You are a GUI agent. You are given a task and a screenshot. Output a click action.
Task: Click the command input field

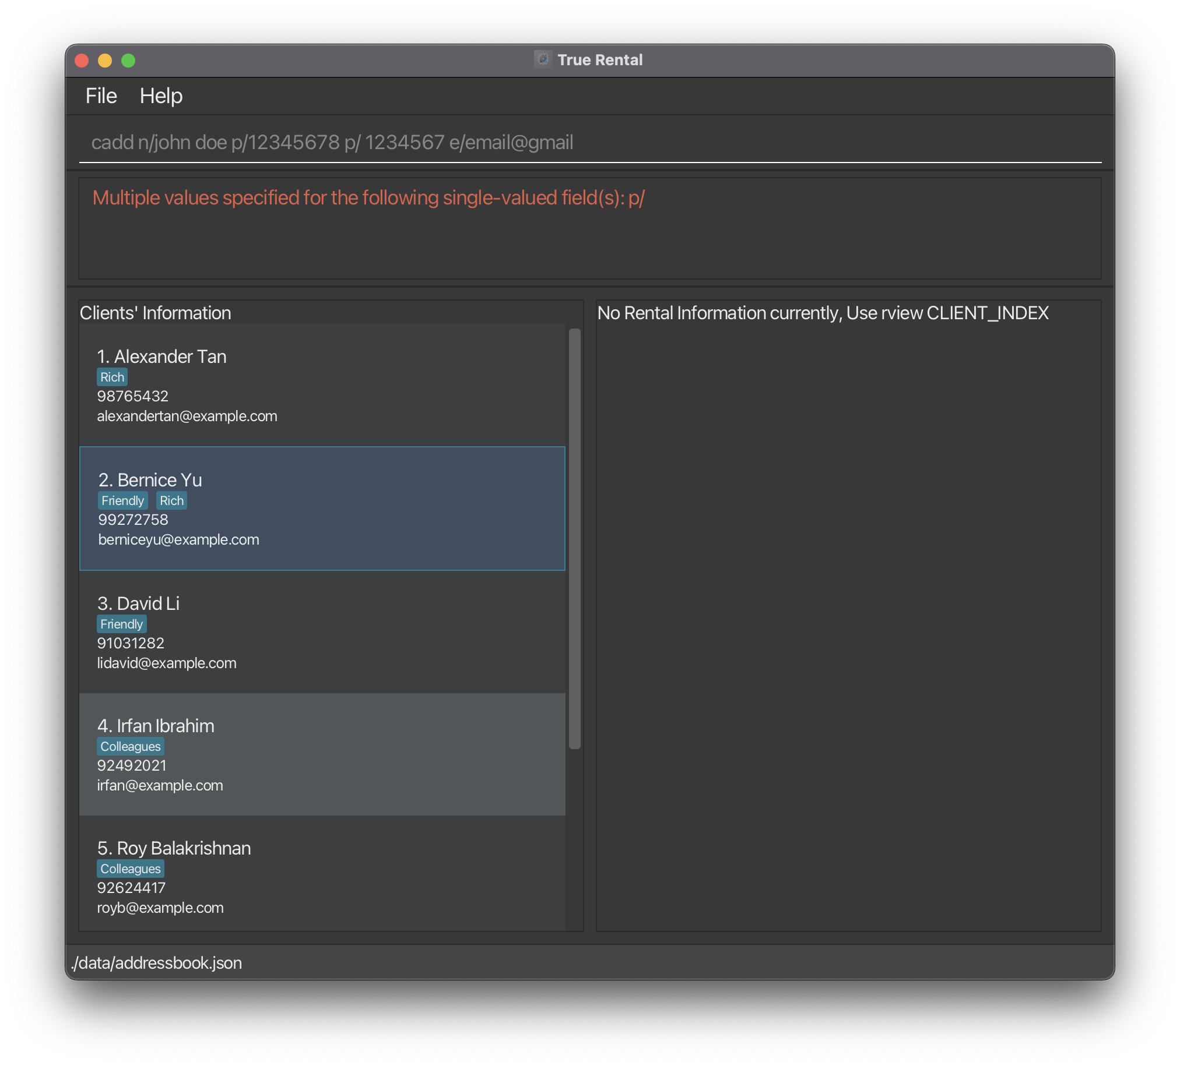tap(590, 142)
